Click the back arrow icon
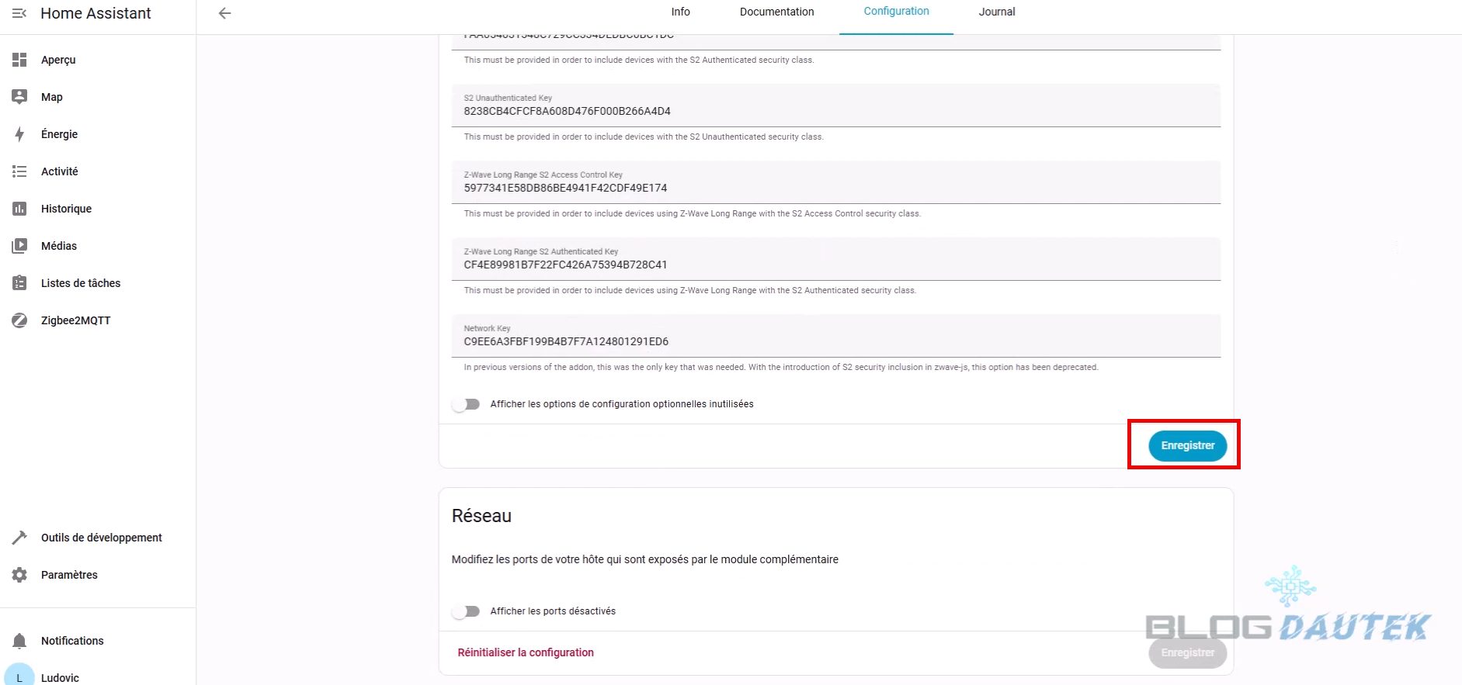 tap(225, 13)
